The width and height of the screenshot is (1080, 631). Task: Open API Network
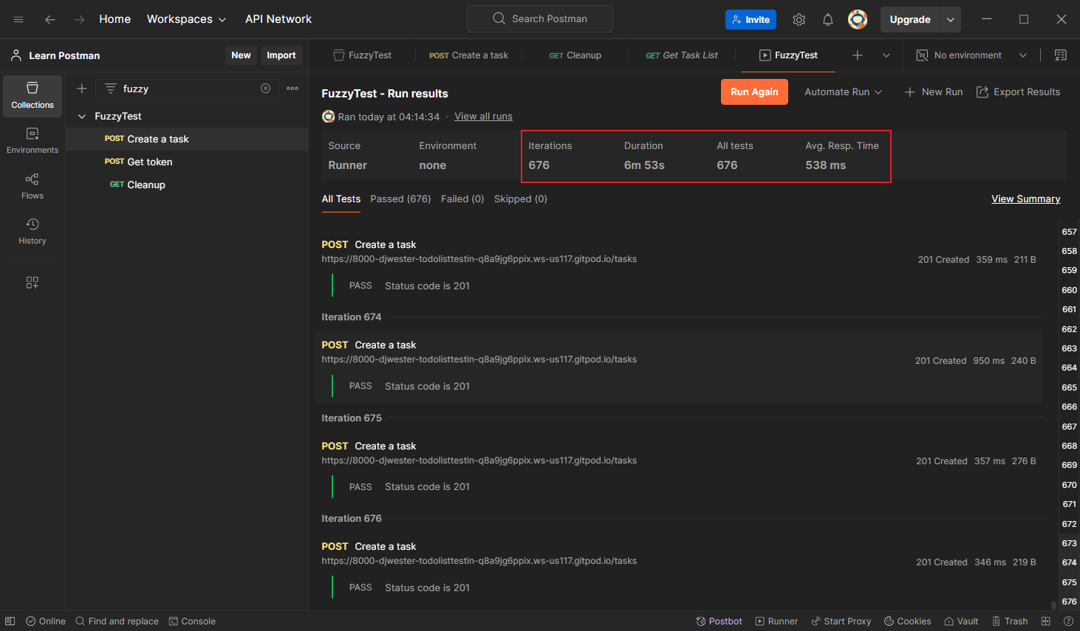[x=278, y=19]
